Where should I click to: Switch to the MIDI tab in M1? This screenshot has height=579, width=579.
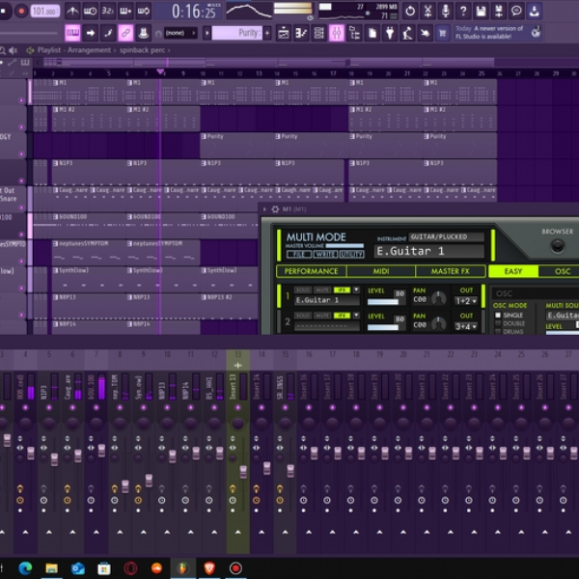[381, 271]
